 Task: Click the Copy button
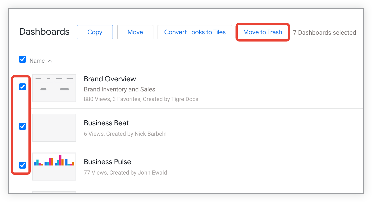point(95,32)
